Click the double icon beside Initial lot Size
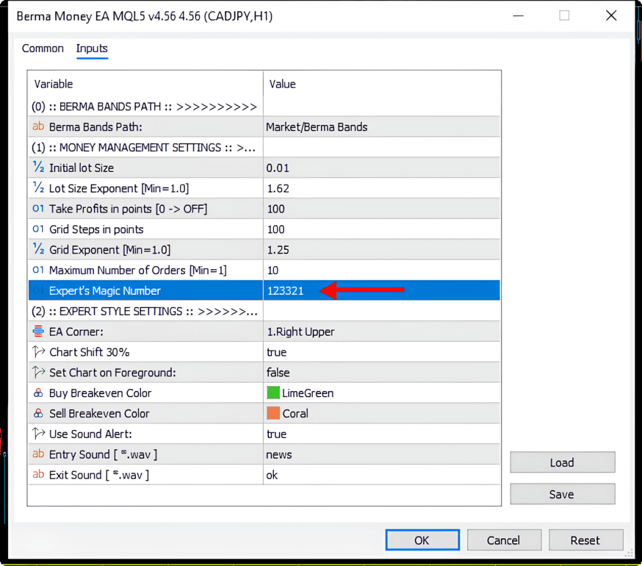The width and height of the screenshot is (642, 566). point(38,168)
